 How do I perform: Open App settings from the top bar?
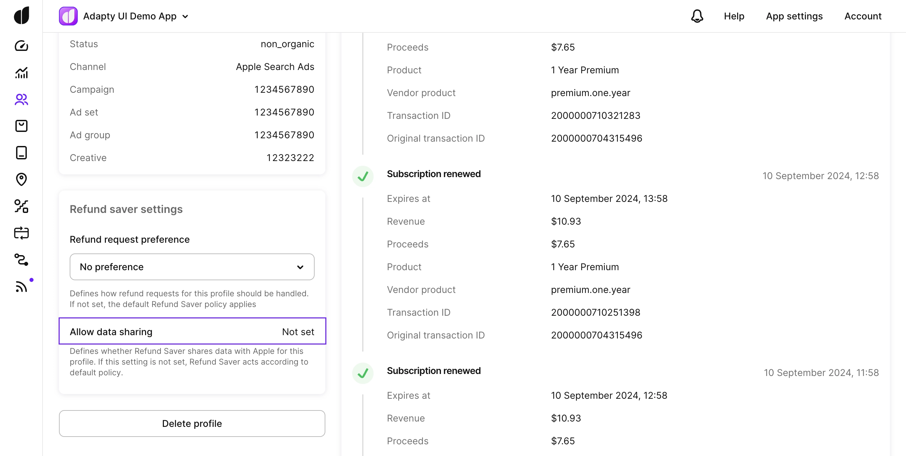point(794,16)
